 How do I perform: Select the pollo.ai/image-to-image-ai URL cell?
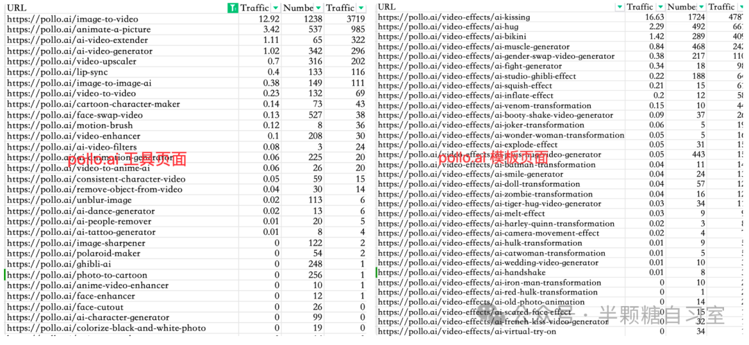coord(121,83)
